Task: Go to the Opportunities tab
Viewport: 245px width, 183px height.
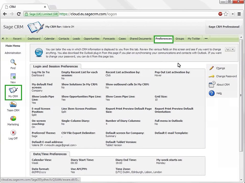Action: tap(92, 39)
